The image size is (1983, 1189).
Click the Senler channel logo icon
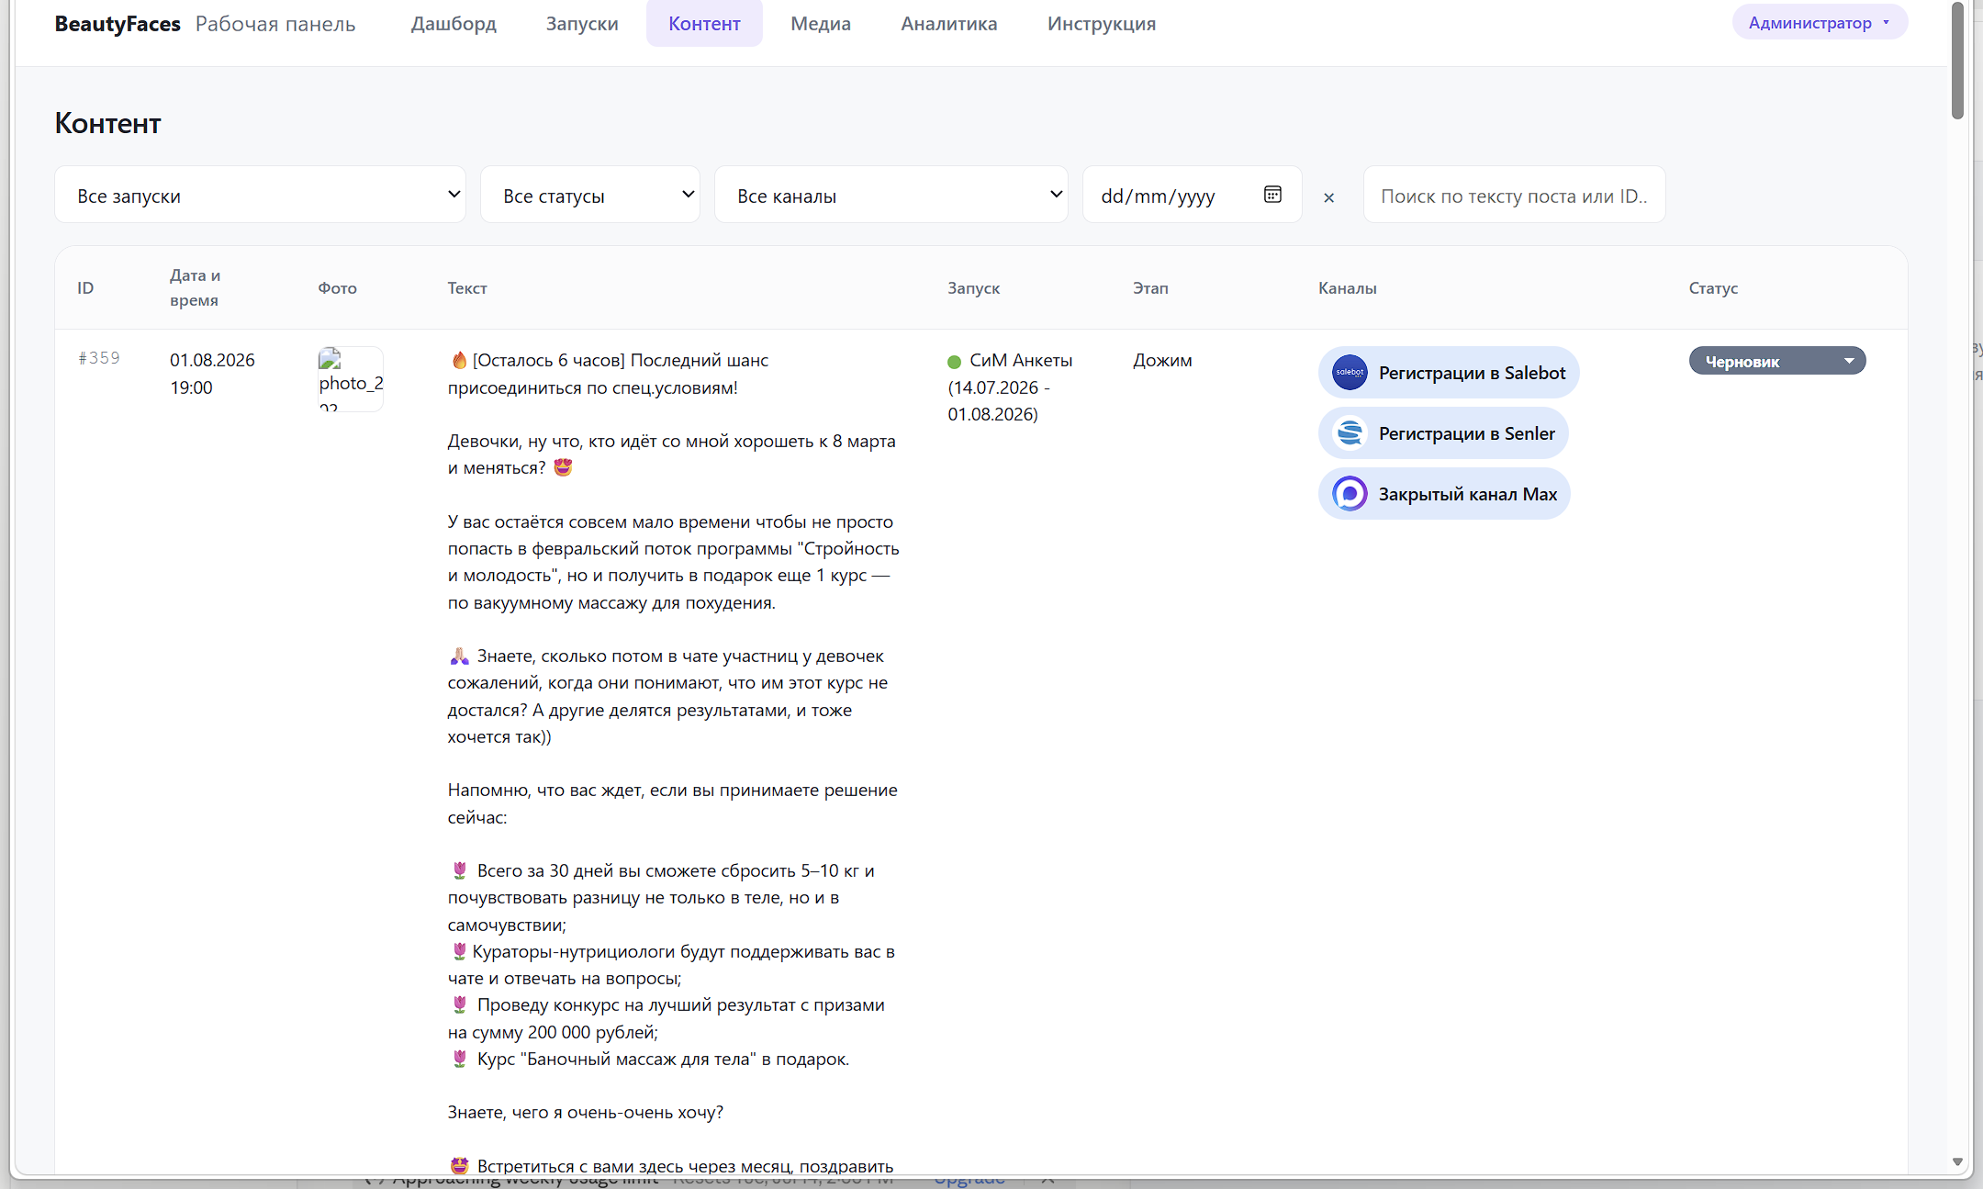1350,433
